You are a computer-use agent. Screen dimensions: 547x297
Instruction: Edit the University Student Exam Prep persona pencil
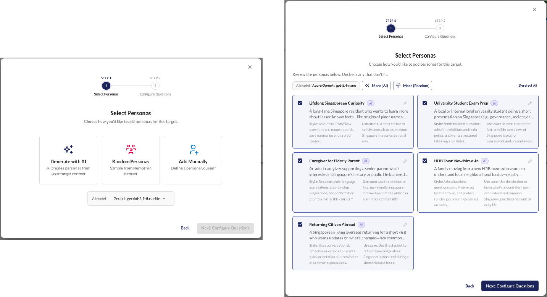click(x=530, y=103)
